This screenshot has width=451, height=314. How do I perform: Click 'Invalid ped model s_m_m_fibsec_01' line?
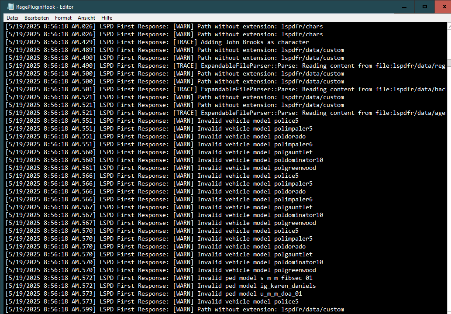coord(159,278)
